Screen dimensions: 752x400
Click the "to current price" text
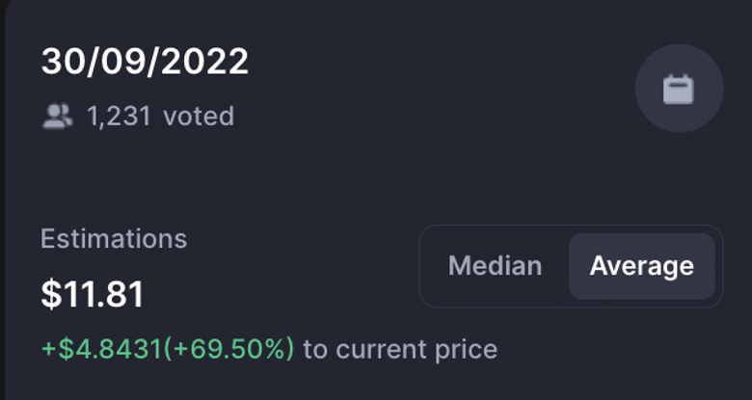[400, 349]
